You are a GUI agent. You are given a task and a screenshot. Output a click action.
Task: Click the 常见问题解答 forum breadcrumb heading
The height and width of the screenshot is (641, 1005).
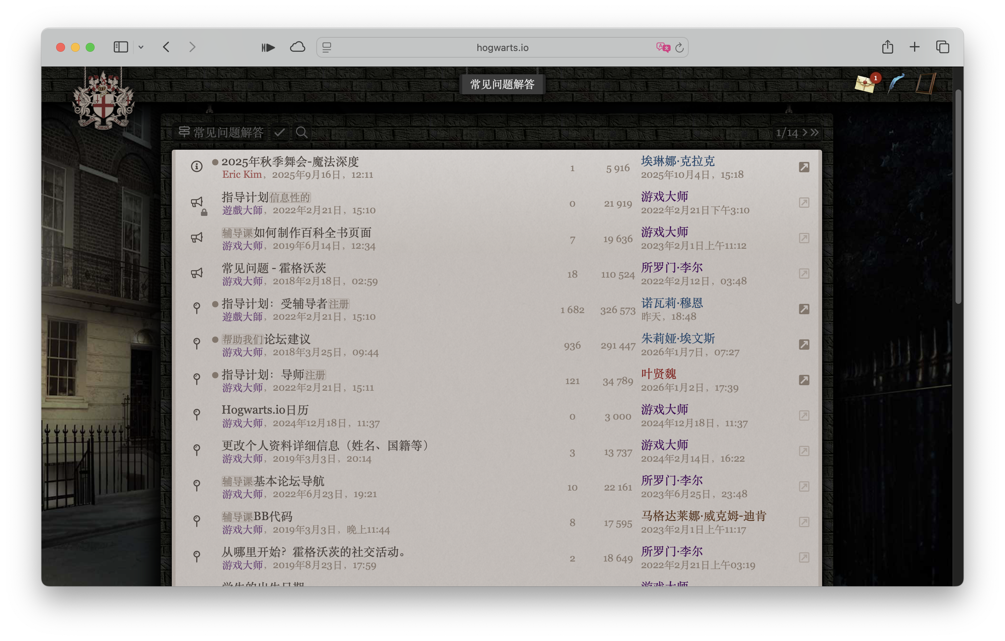point(228,133)
